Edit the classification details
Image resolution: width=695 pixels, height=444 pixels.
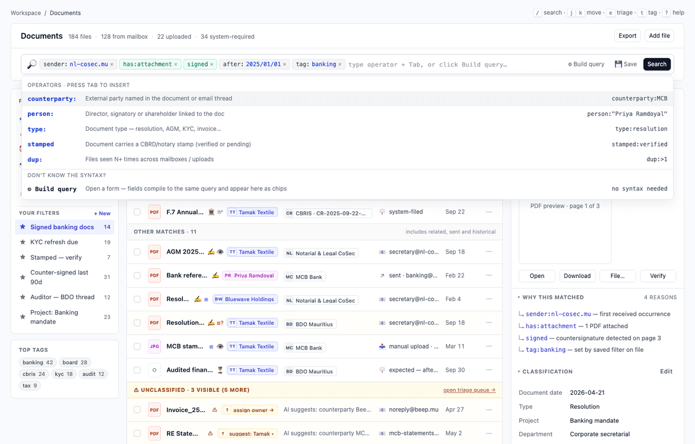tap(667, 372)
